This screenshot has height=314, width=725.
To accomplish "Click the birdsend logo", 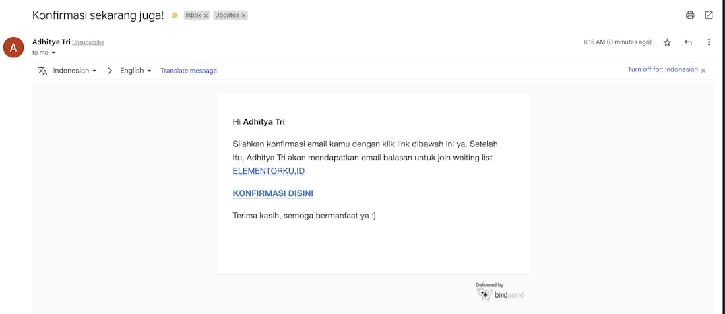I will point(500,292).
